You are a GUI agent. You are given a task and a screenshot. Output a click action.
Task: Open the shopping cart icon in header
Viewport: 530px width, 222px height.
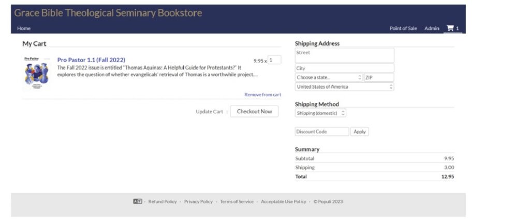click(x=450, y=28)
